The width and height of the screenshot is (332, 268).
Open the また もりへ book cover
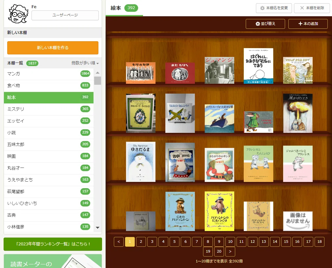[180, 73]
